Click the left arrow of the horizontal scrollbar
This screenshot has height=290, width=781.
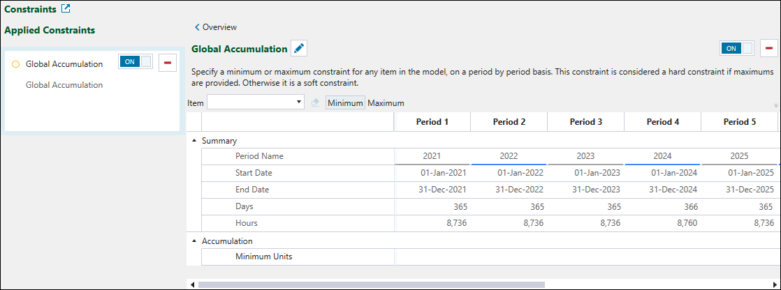[192, 284]
